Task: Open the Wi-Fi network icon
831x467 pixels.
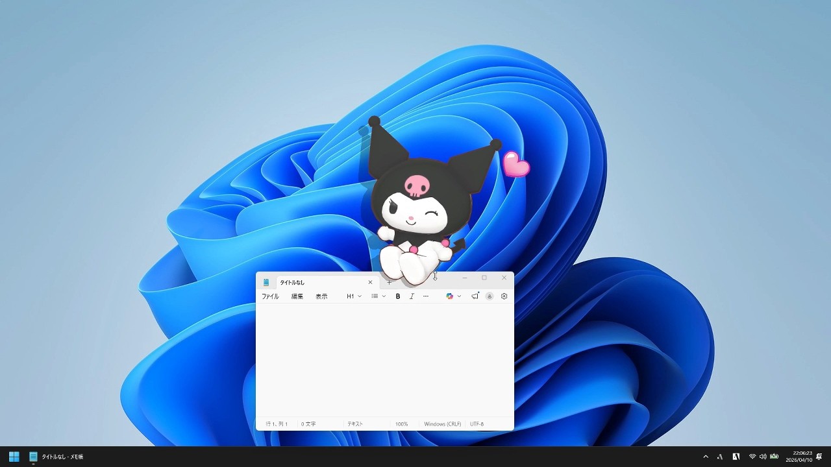Action: click(x=752, y=457)
